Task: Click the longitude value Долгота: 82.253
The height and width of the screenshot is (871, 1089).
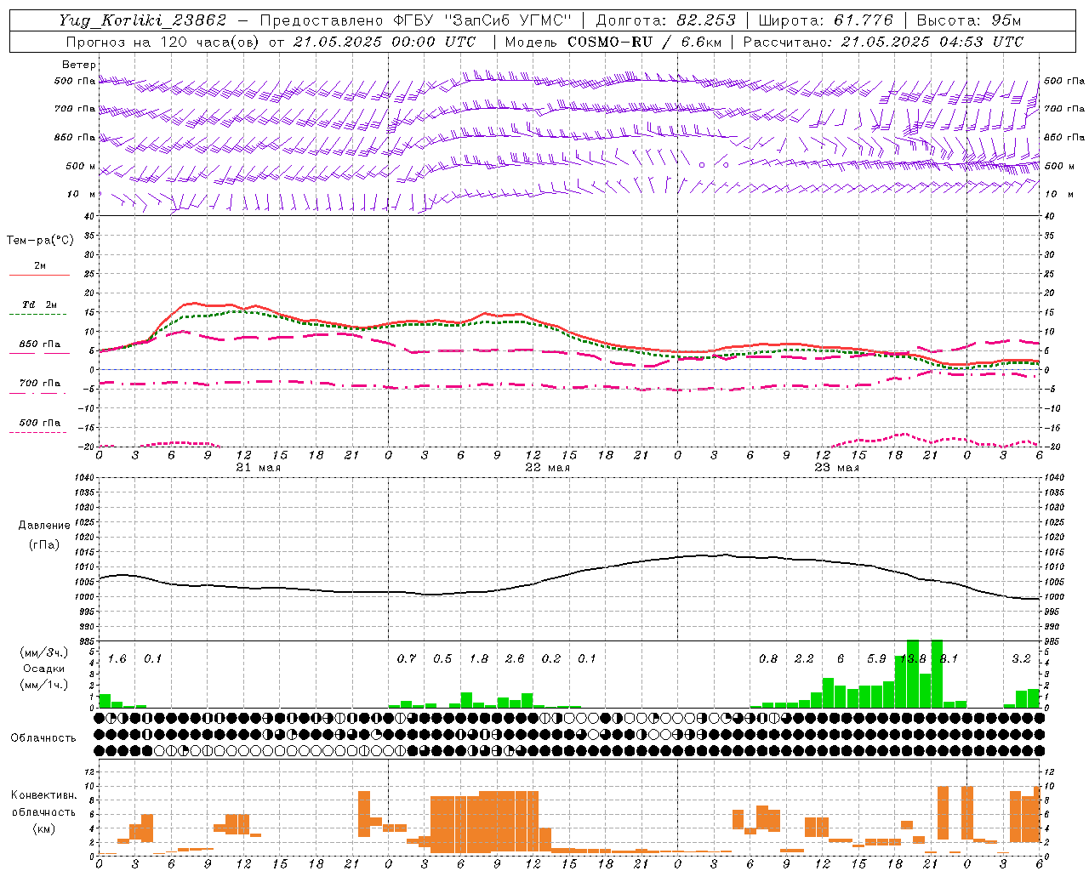Action: pyautogui.click(x=667, y=20)
